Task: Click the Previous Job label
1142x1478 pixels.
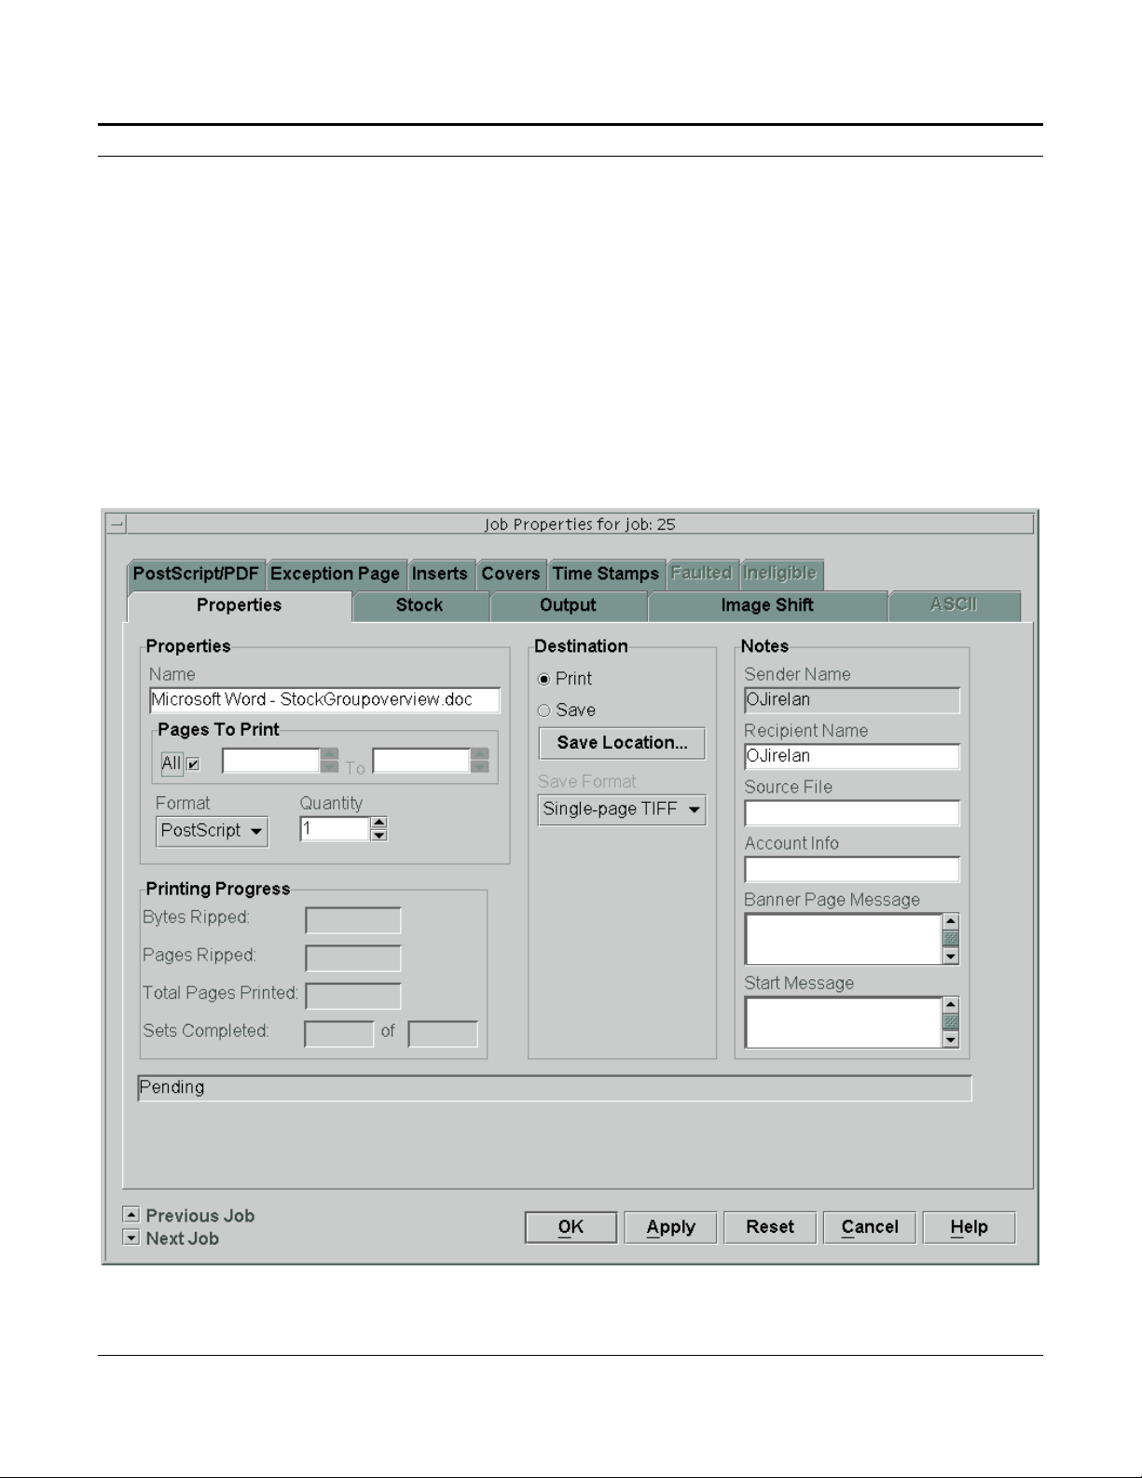Action: [x=200, y=1216]
